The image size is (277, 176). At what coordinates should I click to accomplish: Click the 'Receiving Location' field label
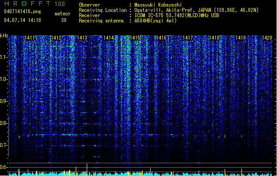(x=103, y=10)
